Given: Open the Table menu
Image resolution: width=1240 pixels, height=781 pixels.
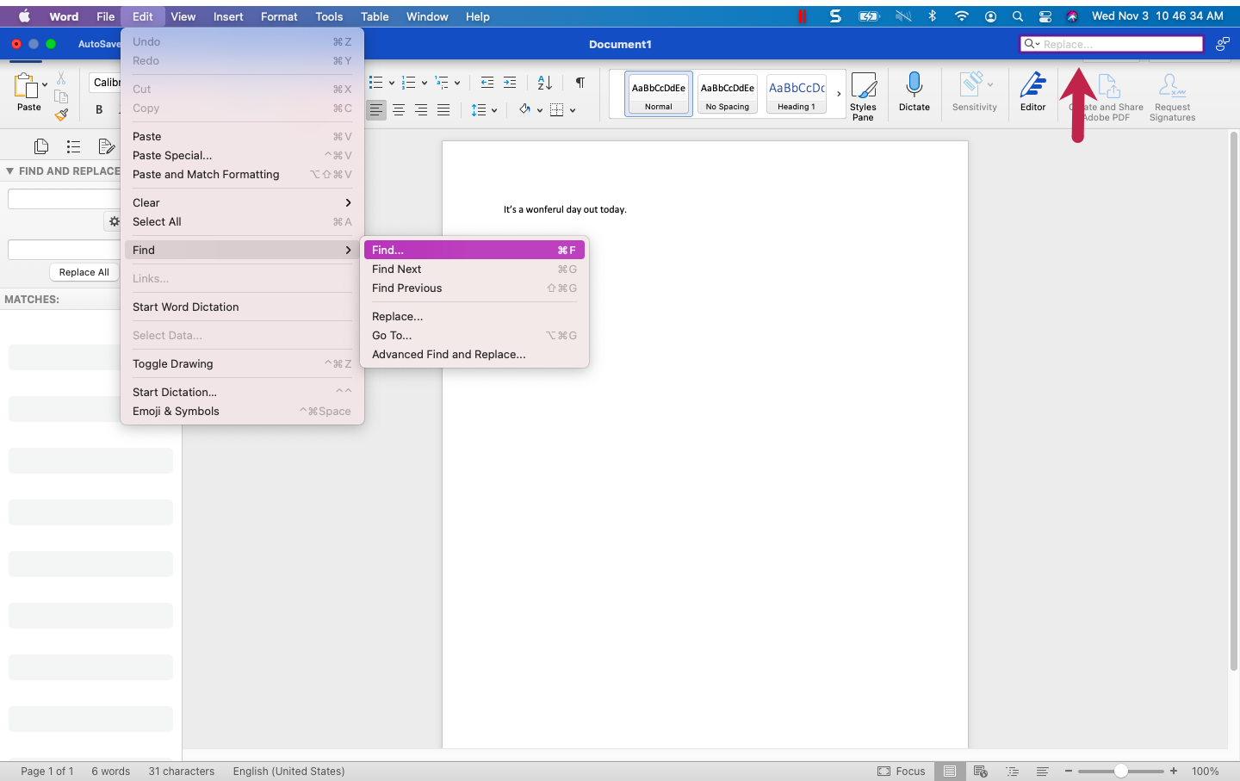Looking at the screenshot, I should (x=375, y=16).
